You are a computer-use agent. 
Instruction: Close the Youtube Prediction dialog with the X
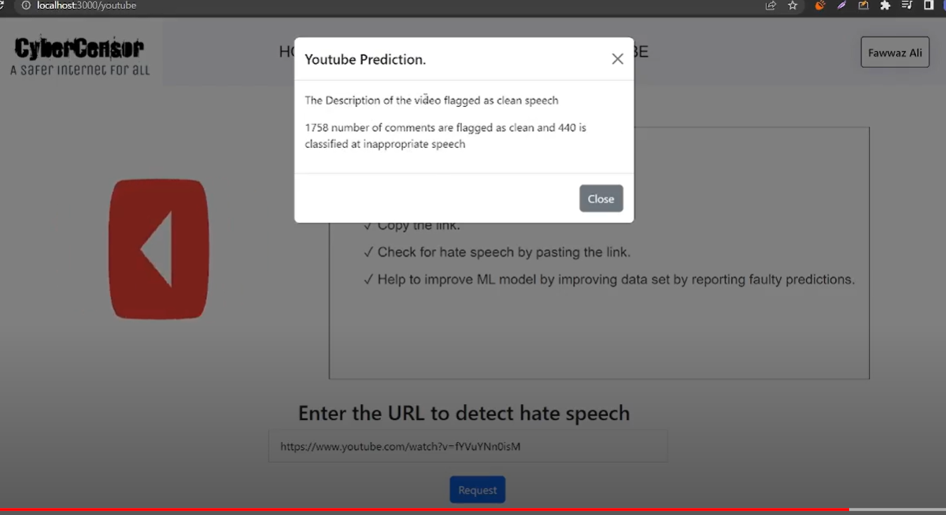tap(618, 59)
